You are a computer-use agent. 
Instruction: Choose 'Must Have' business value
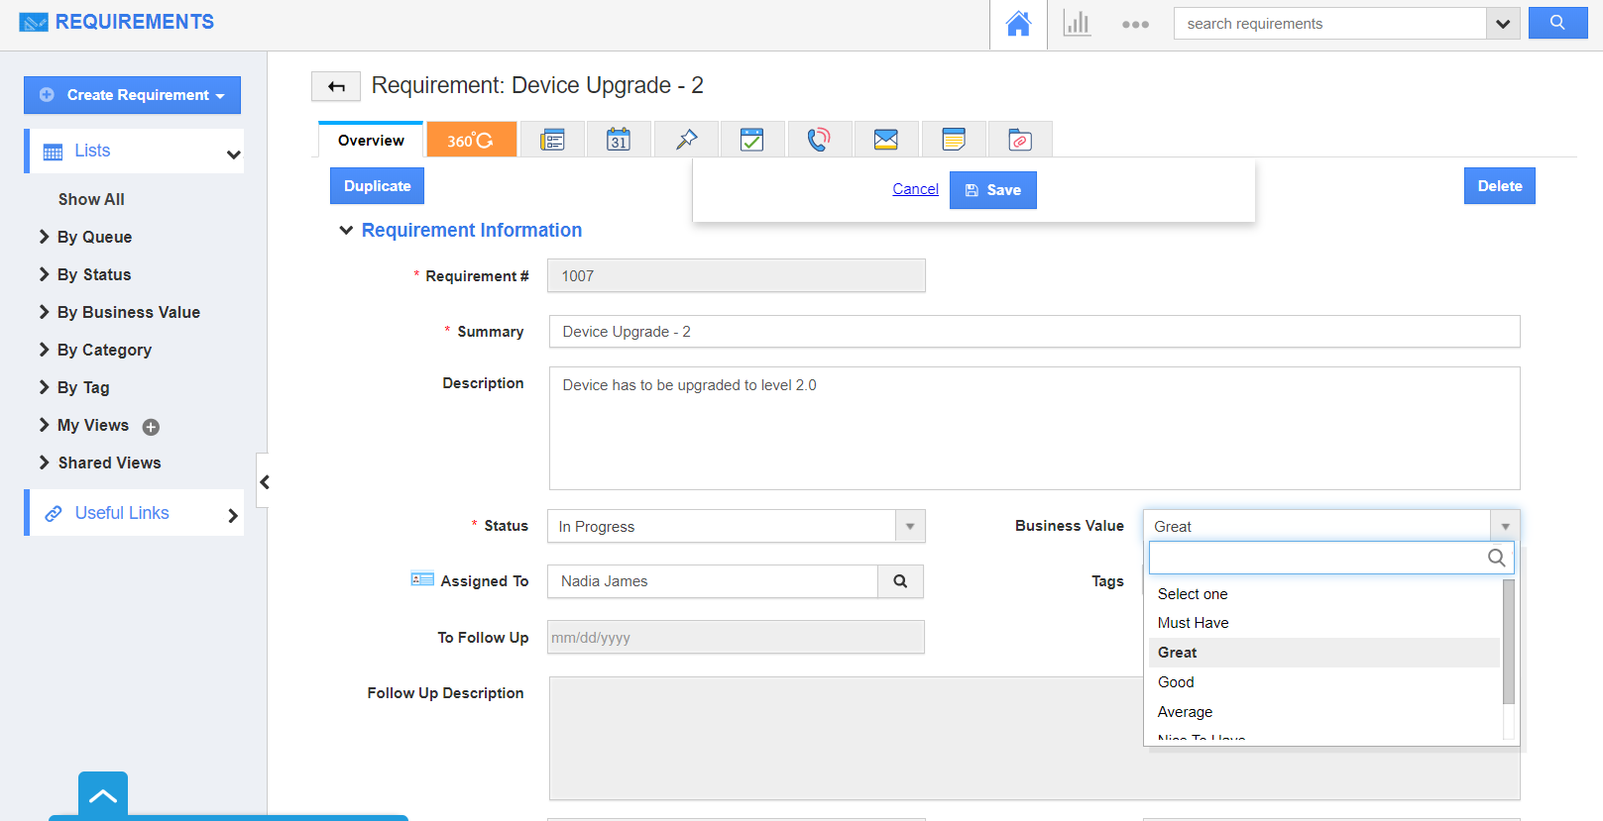tap(1324, 623)
